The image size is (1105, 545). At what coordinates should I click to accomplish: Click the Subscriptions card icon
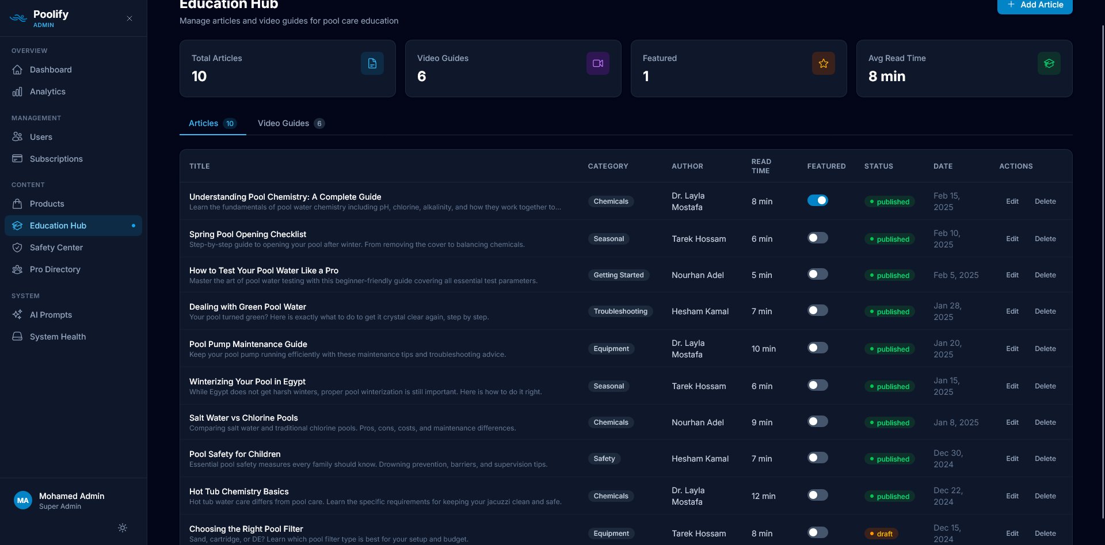coord(17,159)
